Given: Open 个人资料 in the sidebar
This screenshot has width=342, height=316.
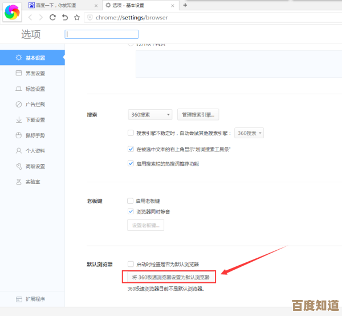Looking at the screenshot, I should (32, 151).
